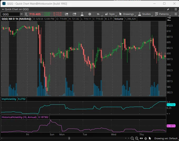179x141 pixels.
Task: Open the Style menu
Action: (110, 14)
